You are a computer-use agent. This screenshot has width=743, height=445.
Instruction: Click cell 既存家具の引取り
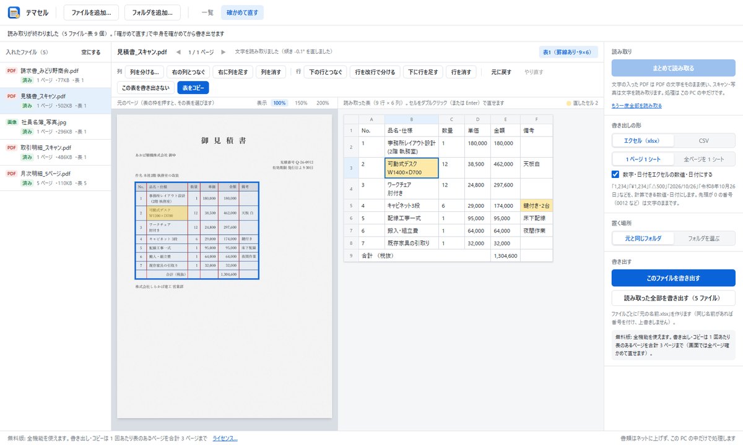click(x=412, y=243)
